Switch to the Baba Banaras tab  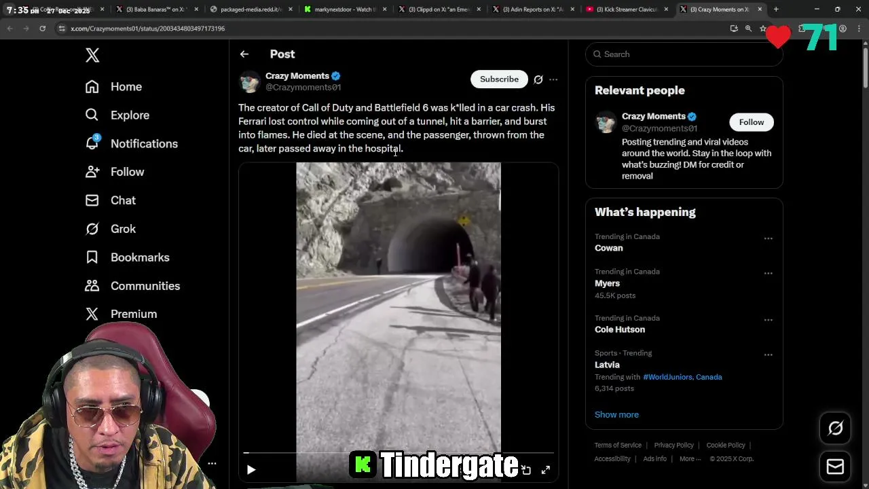click(156, 10)
